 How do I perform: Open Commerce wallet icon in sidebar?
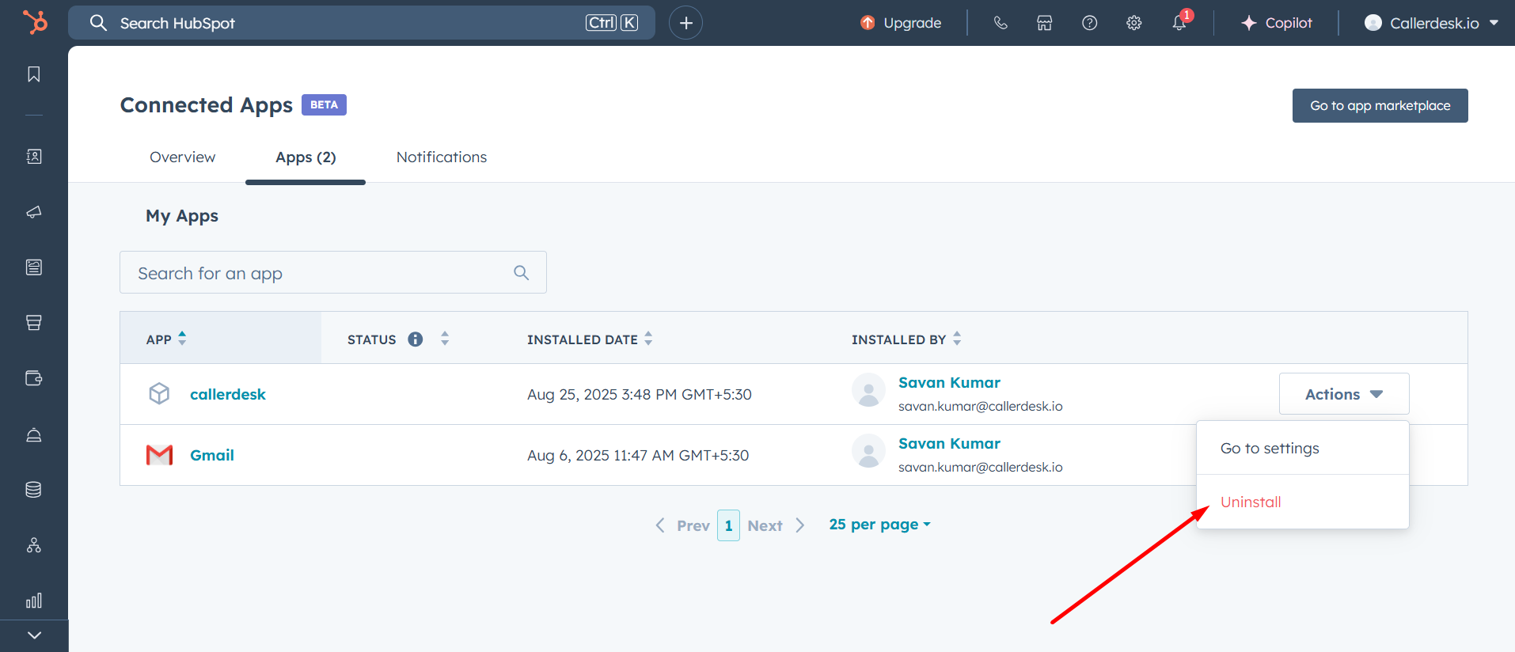point(34,378)
